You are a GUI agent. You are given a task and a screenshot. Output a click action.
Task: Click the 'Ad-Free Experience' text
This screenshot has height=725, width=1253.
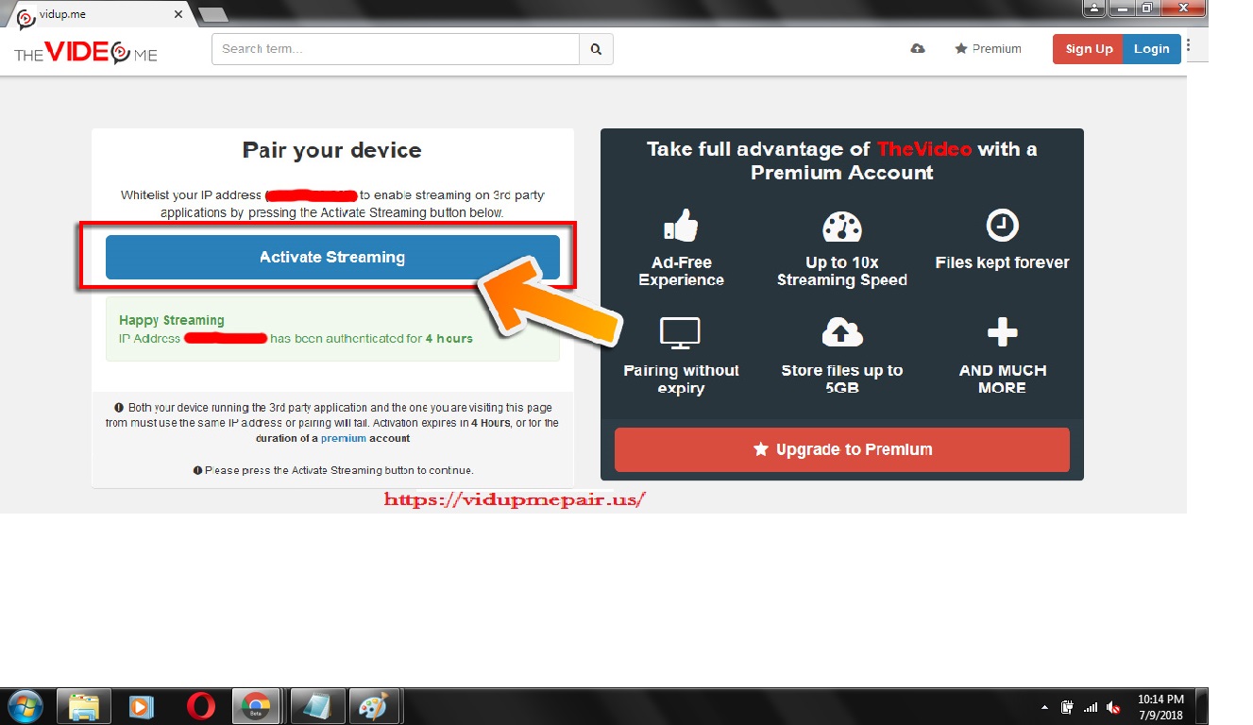[x=681, y=271]
